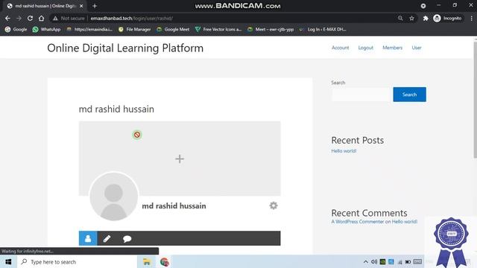The width and height of the screenshot is (477, 268).
Task: Click the blue Search button
Action: 409,95
